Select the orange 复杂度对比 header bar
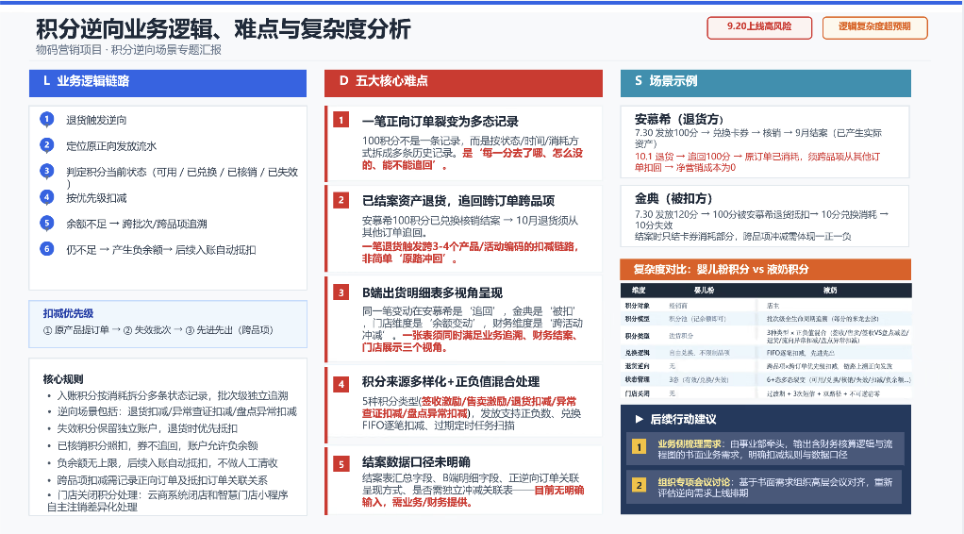This screenshot has width=964, height=534. pyautogui.click(x=765, y=270)
